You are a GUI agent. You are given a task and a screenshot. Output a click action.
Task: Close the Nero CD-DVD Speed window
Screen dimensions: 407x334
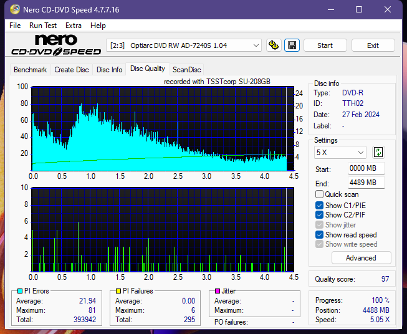tap(388, 9)
